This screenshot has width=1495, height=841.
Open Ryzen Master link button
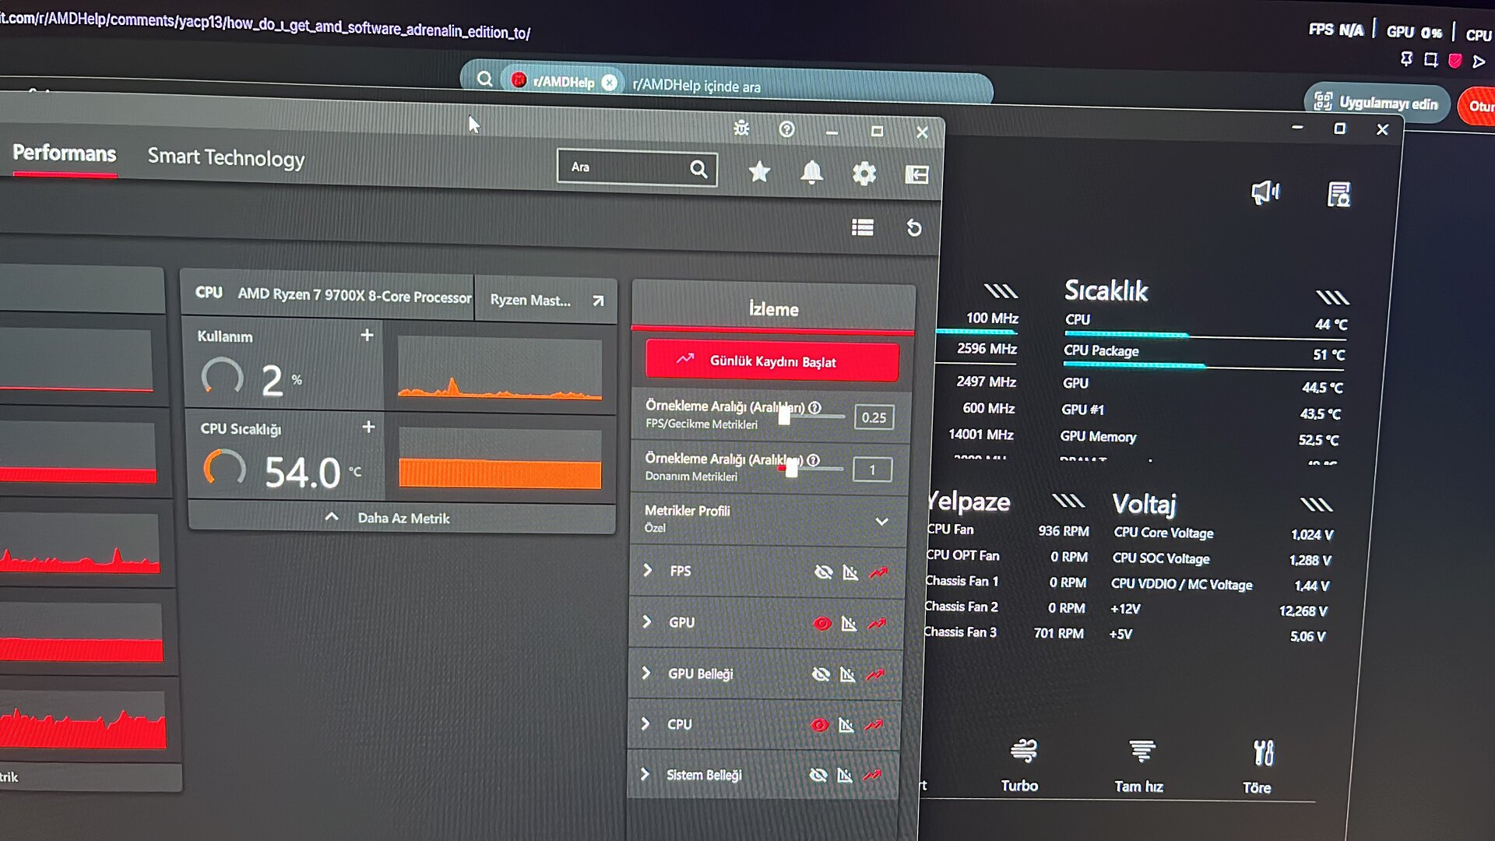(545, 301)
